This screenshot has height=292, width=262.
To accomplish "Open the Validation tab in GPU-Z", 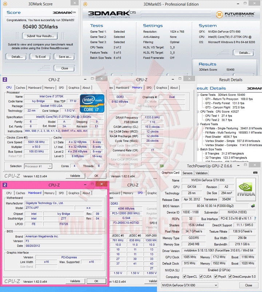I will click(201, 173).
